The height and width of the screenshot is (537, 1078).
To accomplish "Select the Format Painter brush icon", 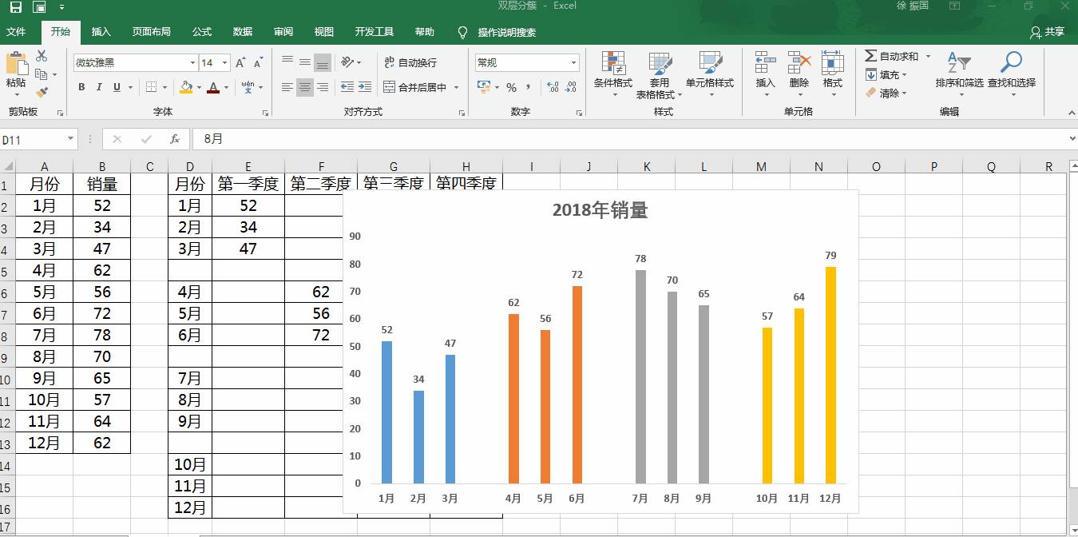I will pos(42,93).
